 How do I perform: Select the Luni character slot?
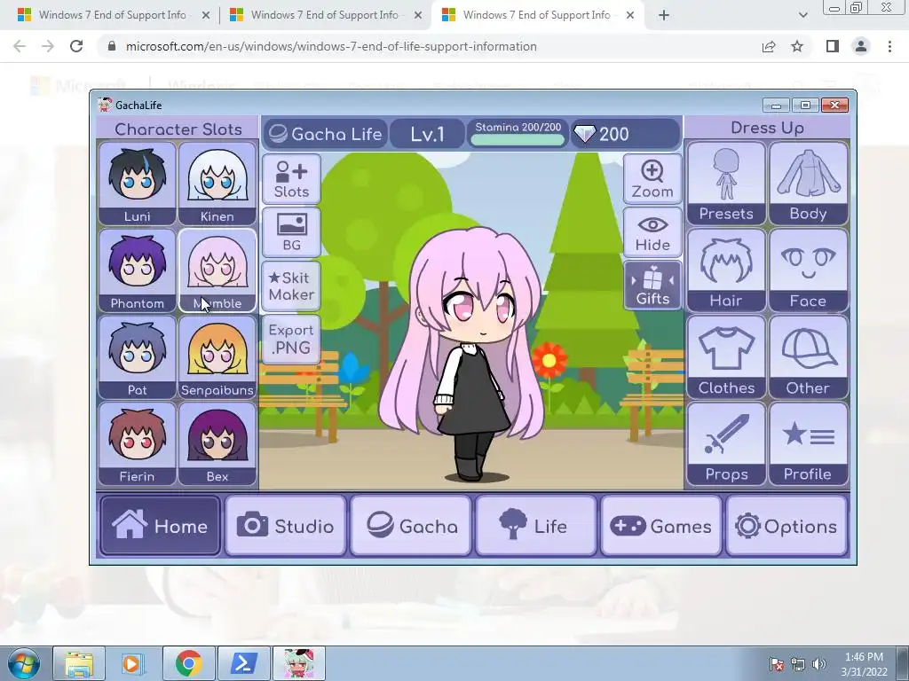137,184
